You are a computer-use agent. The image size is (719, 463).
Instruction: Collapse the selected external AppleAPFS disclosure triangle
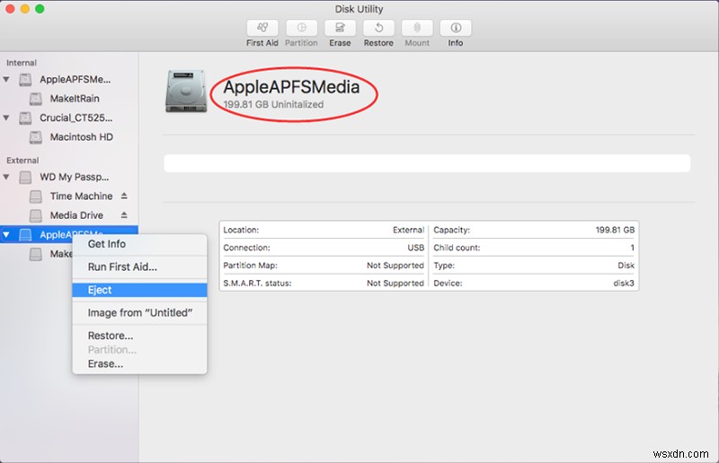6,235
